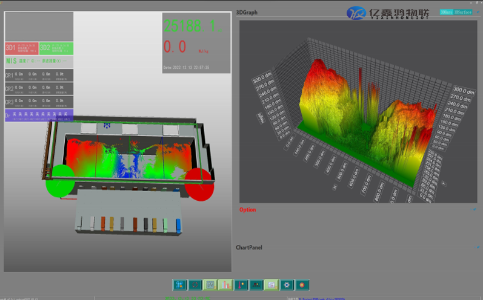Select the CR2 crane data row
This screenshot has height=300, width=483.
(39, 88)
